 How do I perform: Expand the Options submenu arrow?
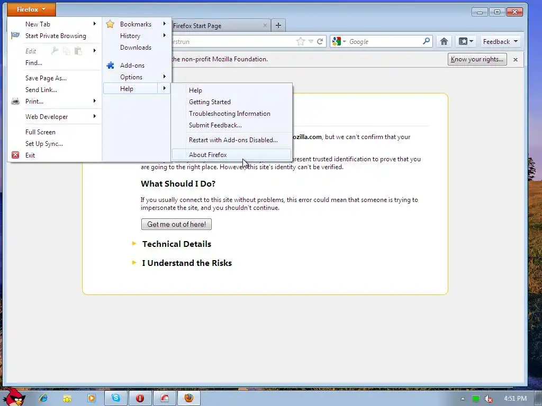pyautogui.click(x=165, y=77)
